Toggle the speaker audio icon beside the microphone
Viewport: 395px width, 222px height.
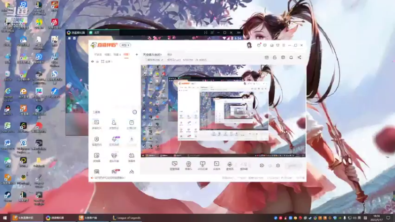point(244,166)
